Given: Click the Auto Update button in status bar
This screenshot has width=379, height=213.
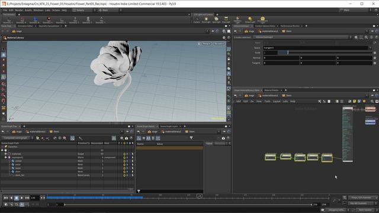Looking at the screenshot, I should click(x=365, y=210).
